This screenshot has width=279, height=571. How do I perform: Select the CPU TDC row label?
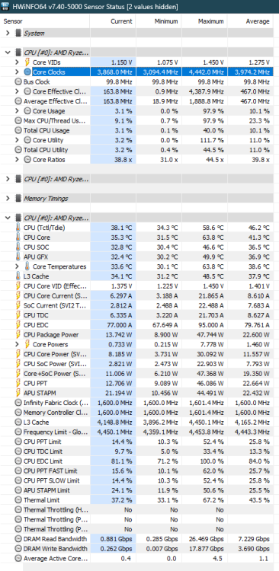pyautogui.click(x=36, y=315)
